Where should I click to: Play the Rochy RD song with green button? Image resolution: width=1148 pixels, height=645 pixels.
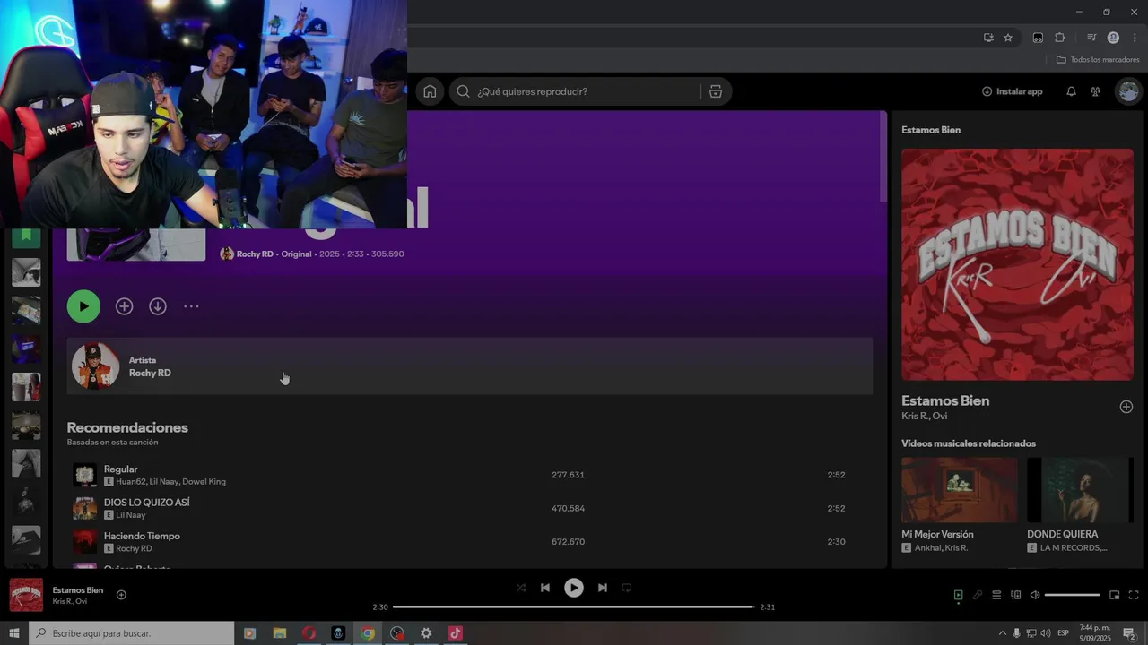coord(83,306)
